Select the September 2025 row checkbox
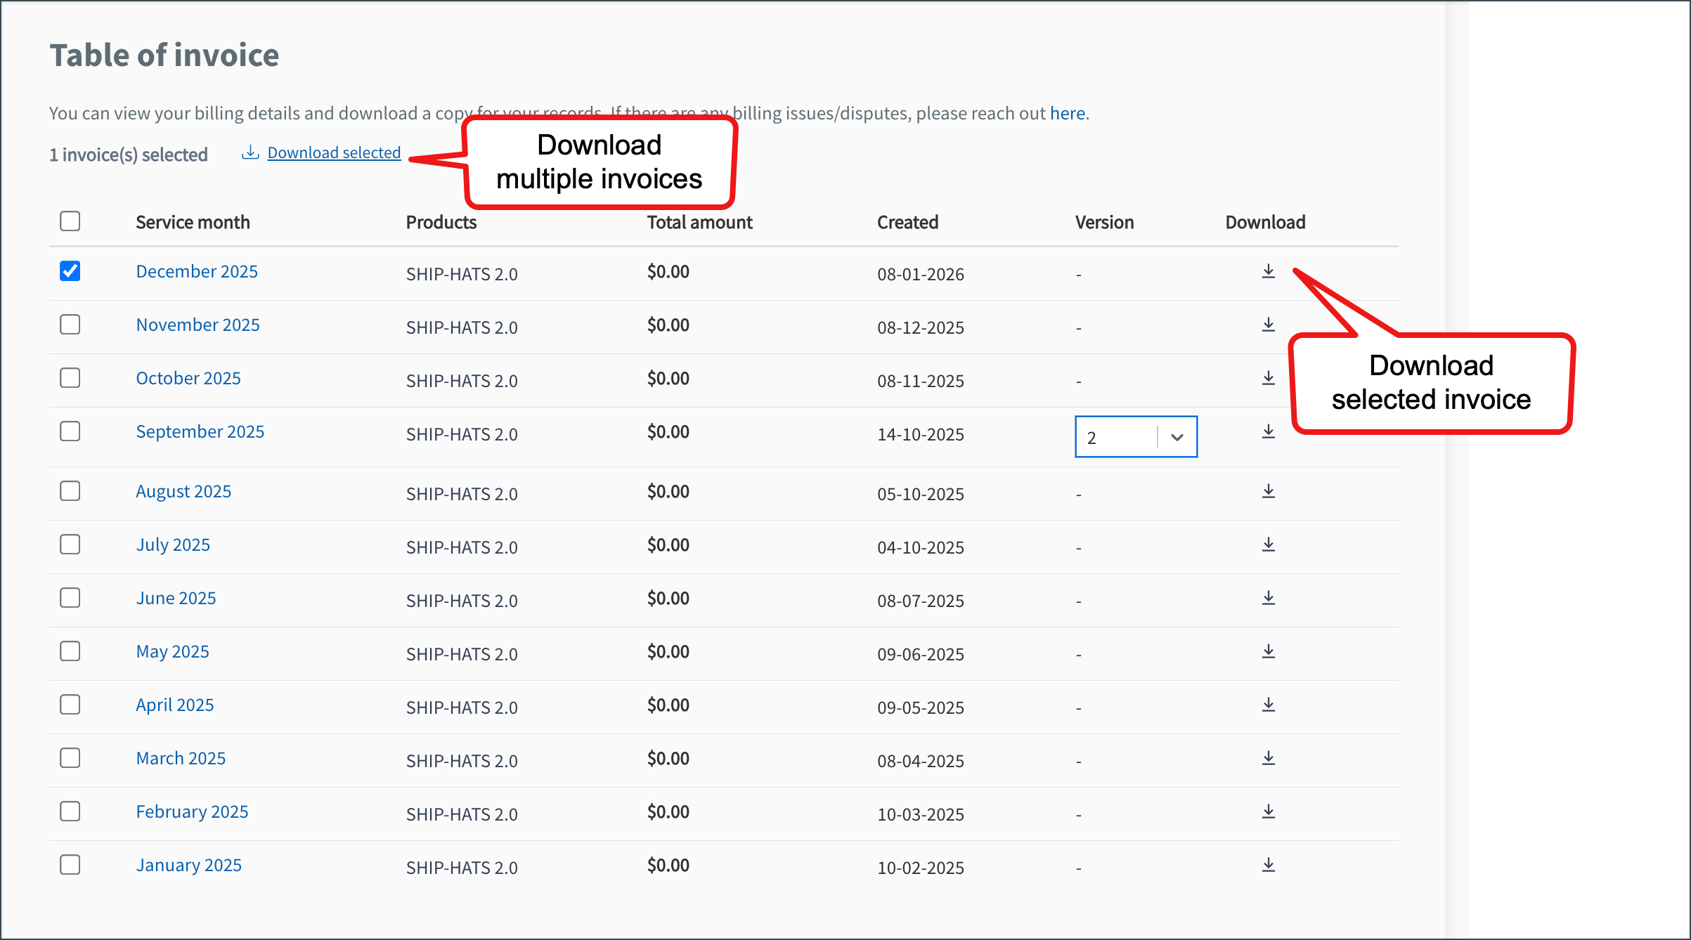Image resolution: width=1691 pixels, height=940 pixels. point(70,431)
